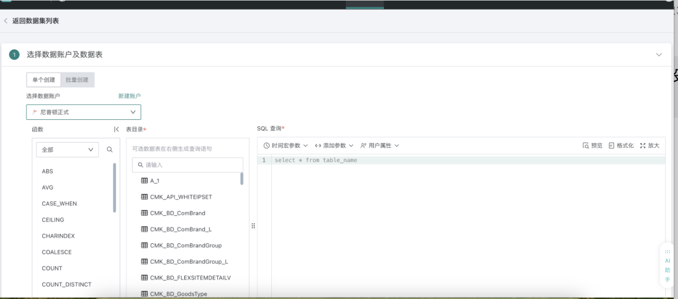678x299 pixels.
Task: Click the 新建账户 link
Action: pos(129,96)
